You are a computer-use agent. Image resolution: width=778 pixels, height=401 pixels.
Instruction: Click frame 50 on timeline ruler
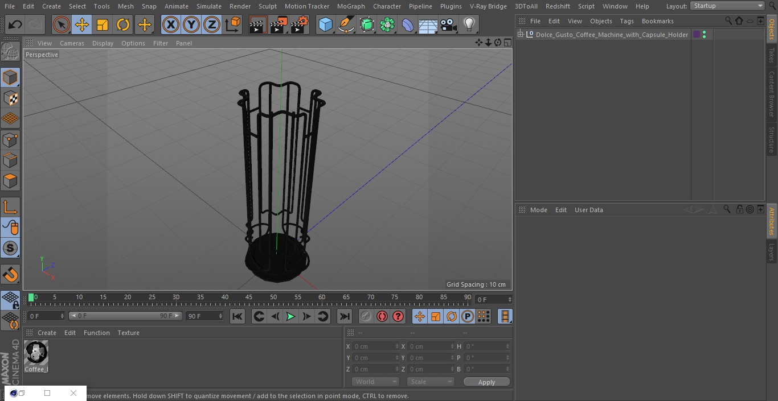point(273,297)
